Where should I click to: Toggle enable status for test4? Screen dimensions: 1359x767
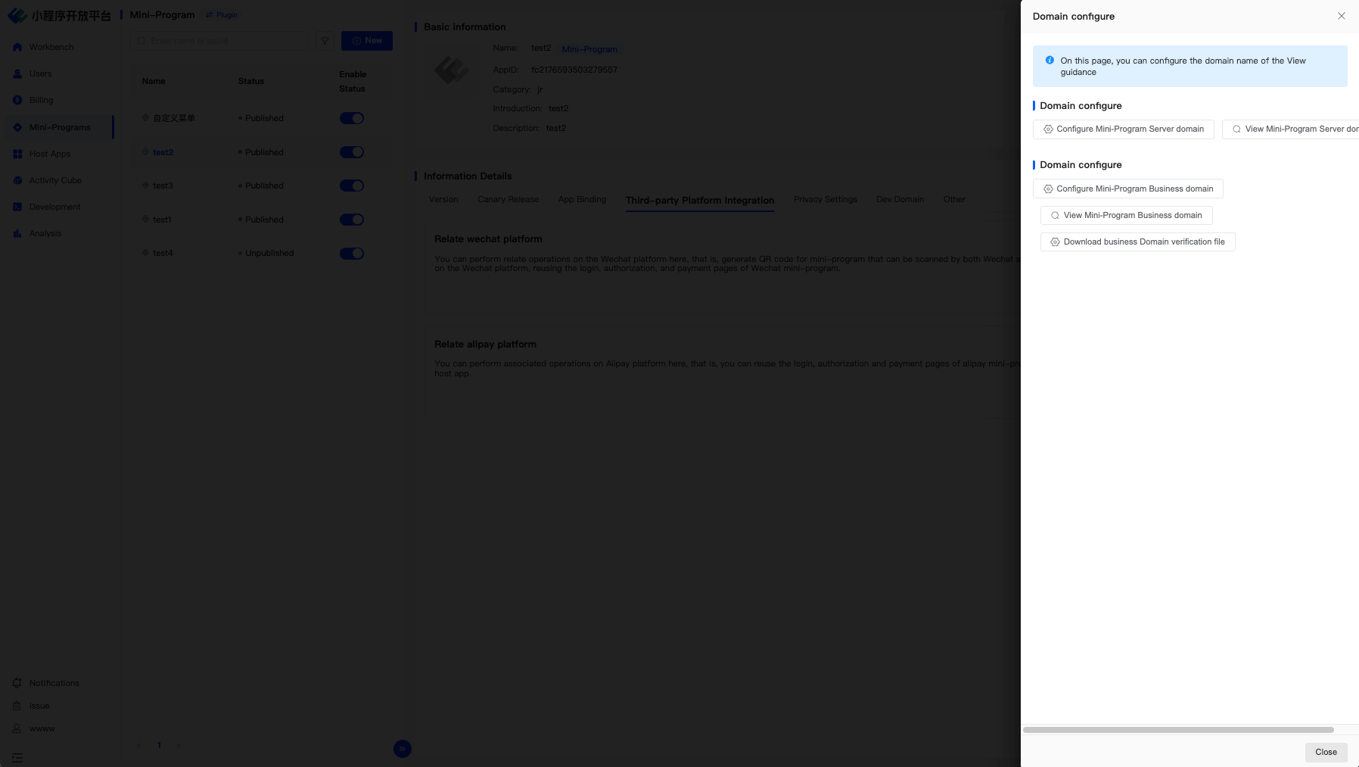click(352, 253)
